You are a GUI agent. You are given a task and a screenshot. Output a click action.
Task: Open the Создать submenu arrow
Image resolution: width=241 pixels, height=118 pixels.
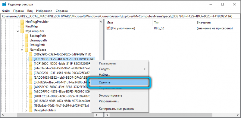click(x=145, y=69)
